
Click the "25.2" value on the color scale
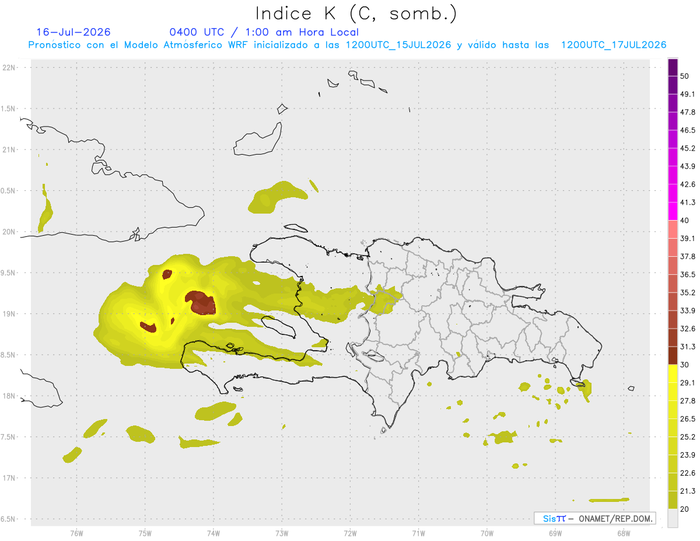coord(688,437)
